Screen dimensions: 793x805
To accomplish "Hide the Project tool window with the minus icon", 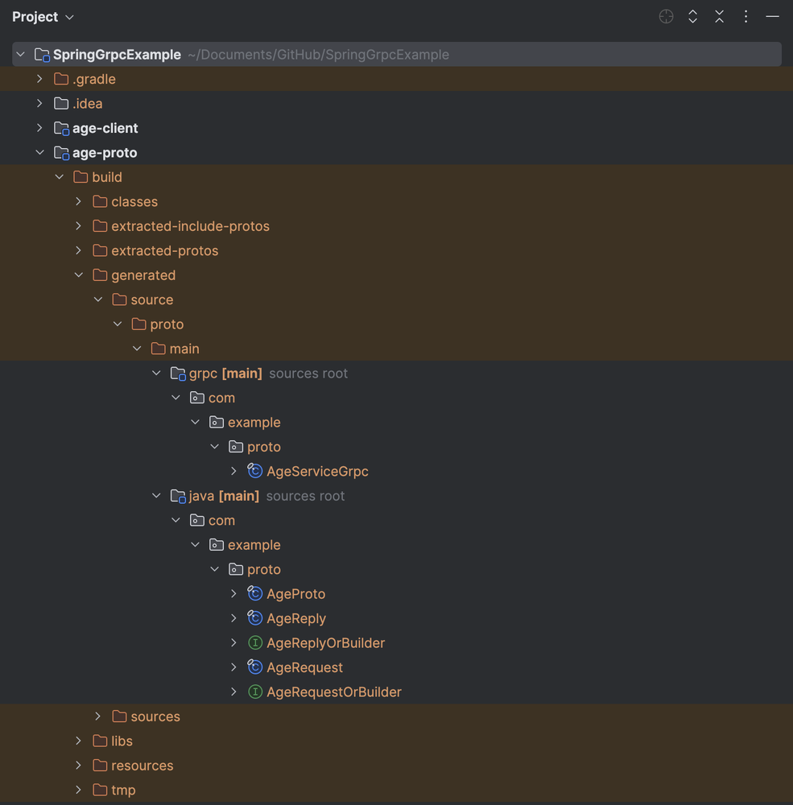I will click(772, 16).
